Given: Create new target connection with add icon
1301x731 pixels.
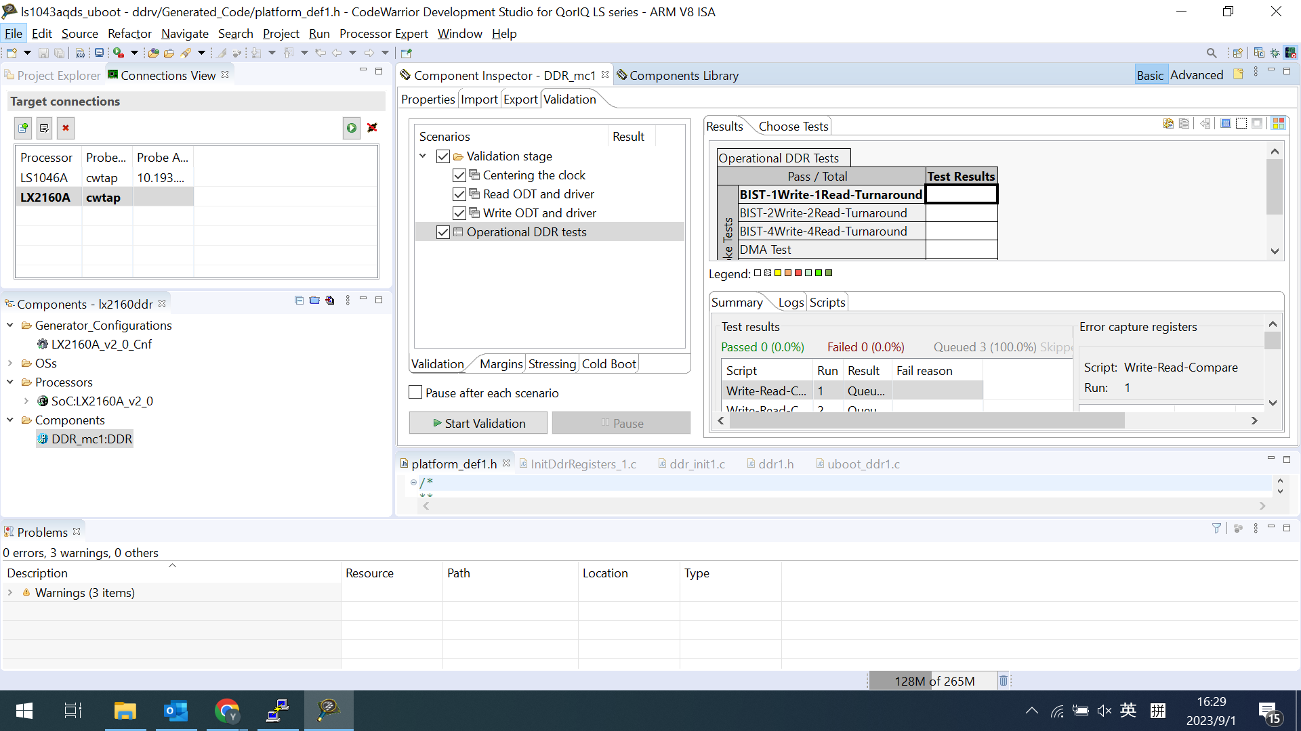Looking at the screenshot, I should click(22, 127).
